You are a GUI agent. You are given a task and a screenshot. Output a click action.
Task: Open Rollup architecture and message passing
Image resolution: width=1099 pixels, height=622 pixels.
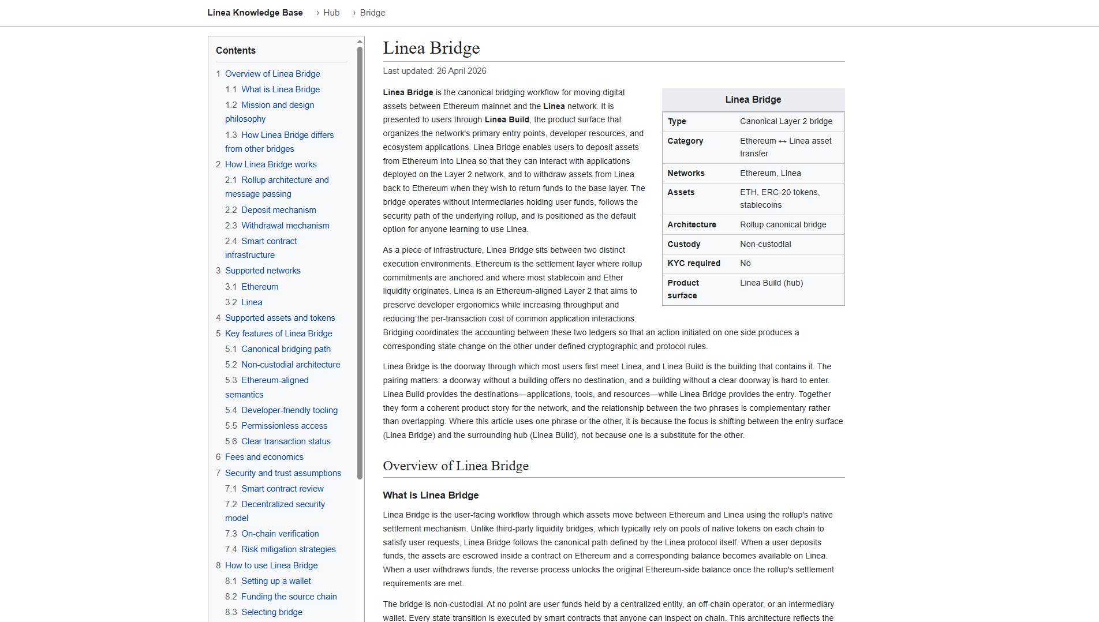click(x=277, y=187)
